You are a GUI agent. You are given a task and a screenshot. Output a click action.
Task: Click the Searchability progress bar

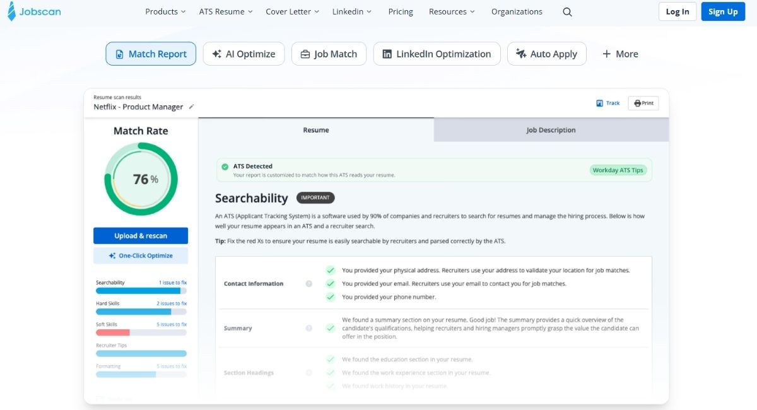coord(141,291)
